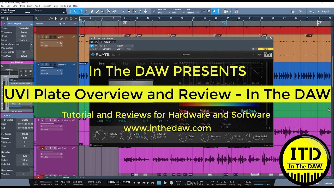Toggle Layers follow events checkbox
334x188 pixels.
[x=32, y=44]
